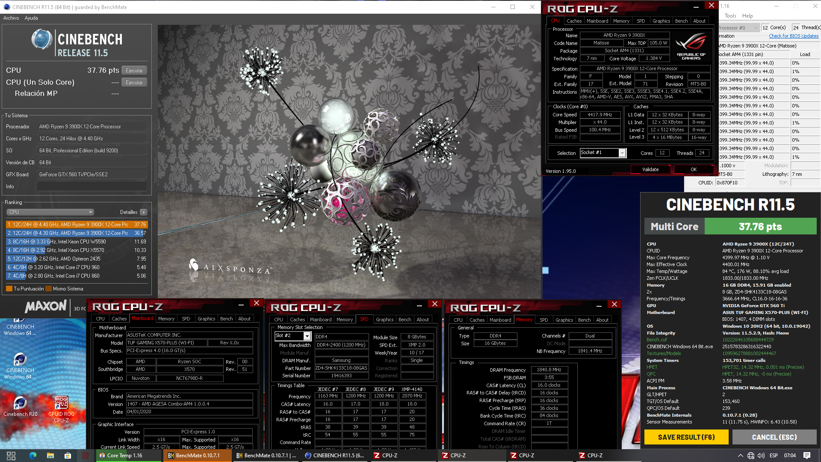
Task: Switch to About tab in top-right CPU-Z
Action: tap(699, 21)
